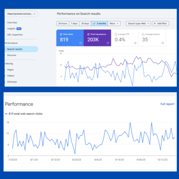179x179 pixels.
Task: Click the Performance section header in sidebar
Action: tap(11, 43)
